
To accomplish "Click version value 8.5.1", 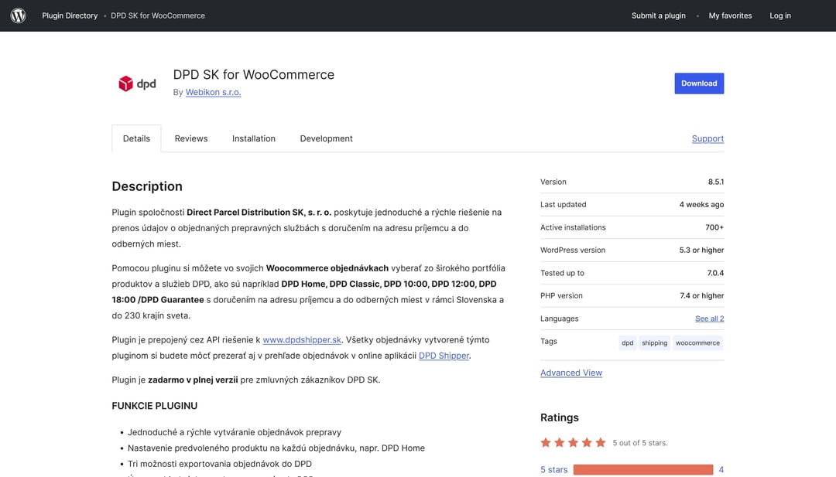I will 715,182.
